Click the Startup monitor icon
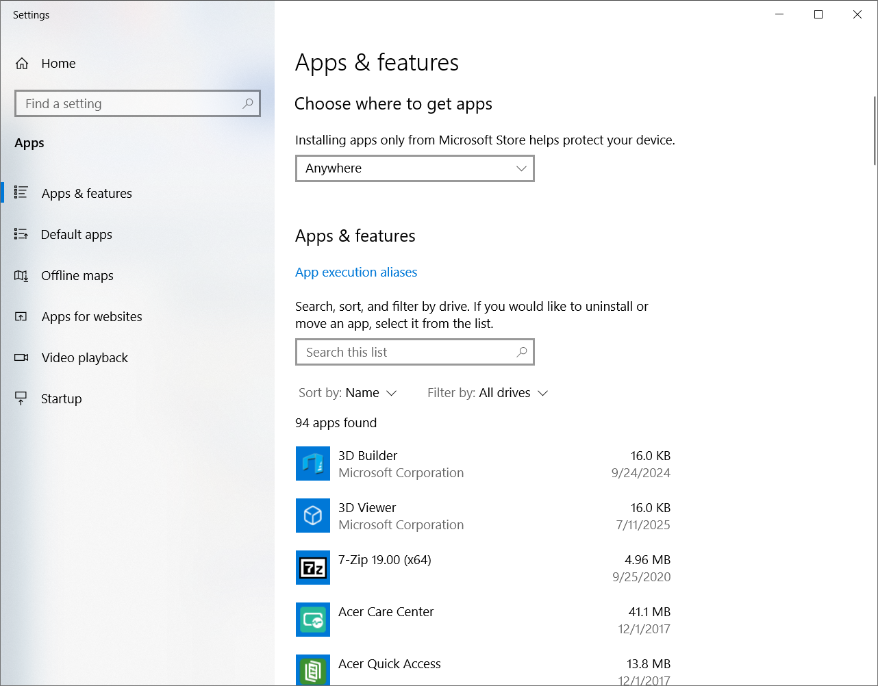Image resolution: width=878 pixels, height=686 pixels. pos(21,398)
